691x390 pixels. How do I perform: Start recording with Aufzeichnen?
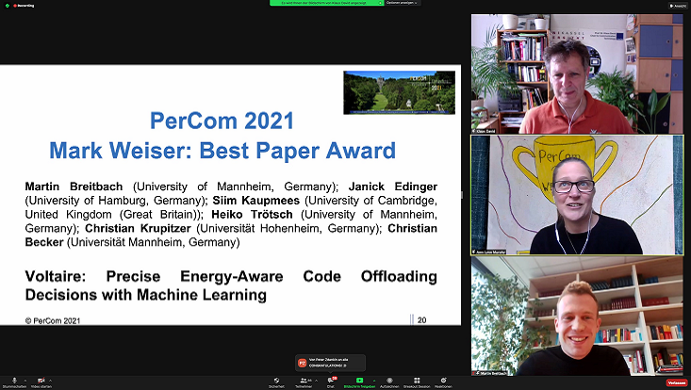tap(389, 382)
